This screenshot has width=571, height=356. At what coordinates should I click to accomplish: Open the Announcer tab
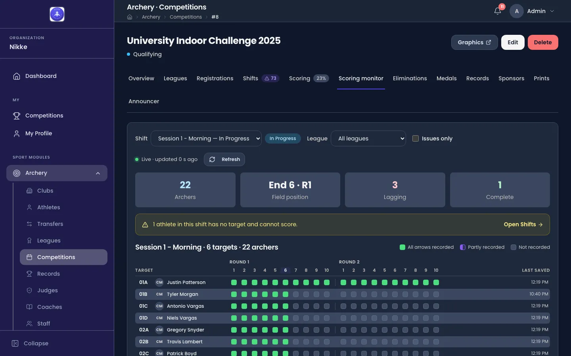[x=144, y=101]
